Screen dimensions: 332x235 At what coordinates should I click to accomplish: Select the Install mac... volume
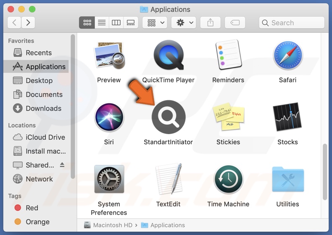click(36, 151)
